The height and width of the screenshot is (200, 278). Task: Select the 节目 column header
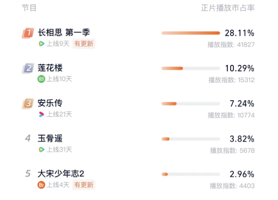pos(29,8)
